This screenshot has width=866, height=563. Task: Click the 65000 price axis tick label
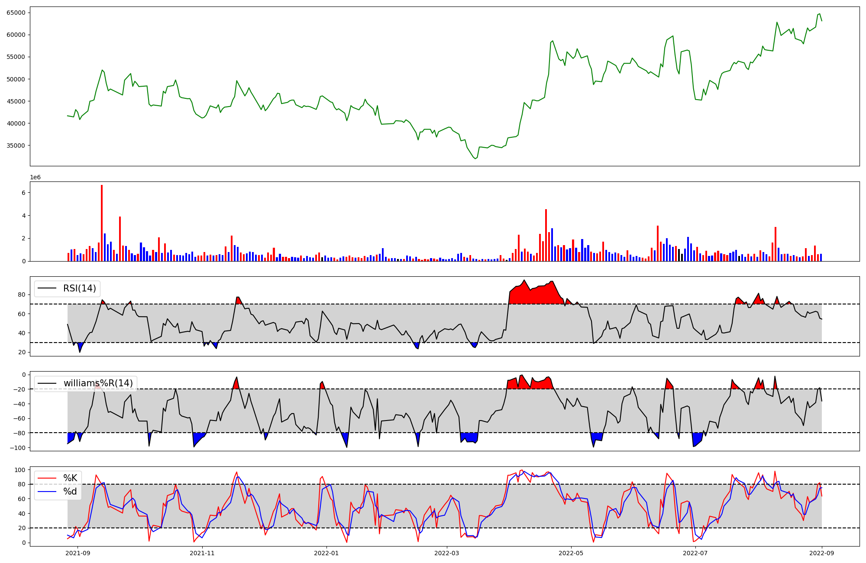point(16,13)
